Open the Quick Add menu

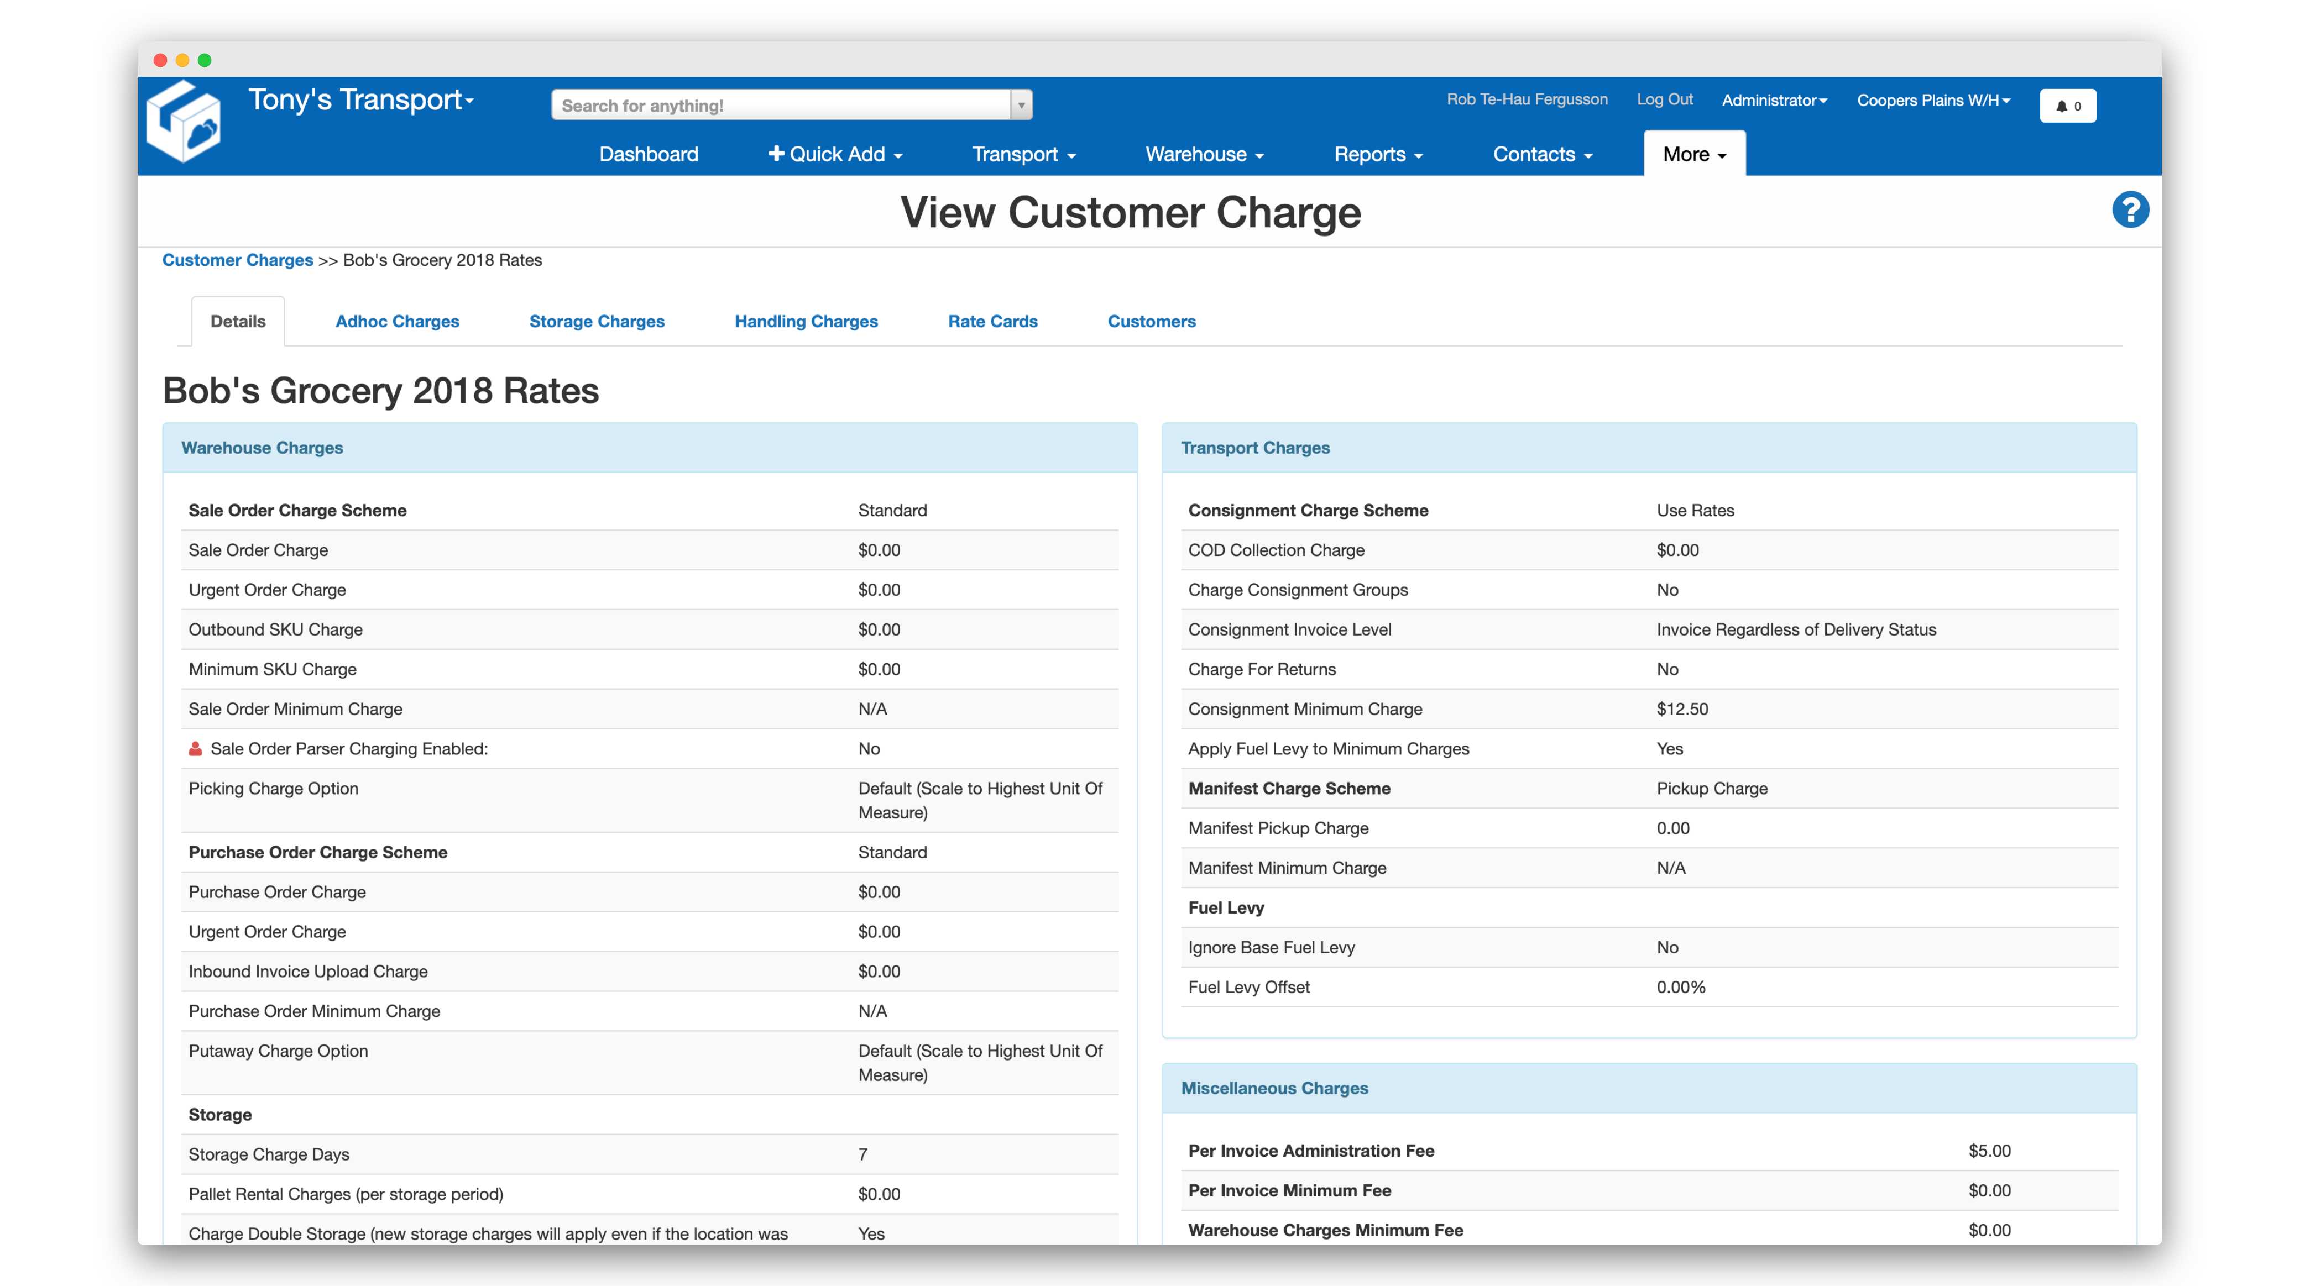pyautogui.click(x=835, y=154)
